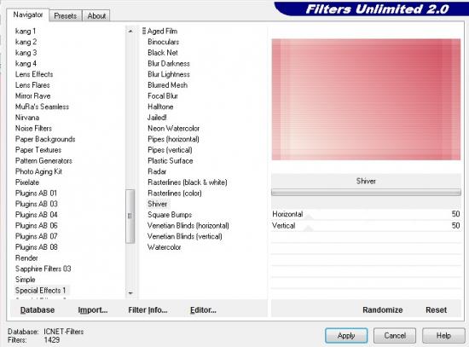469x347 pixels.
Task: Select the Photo Aging Kit category
Action: pyautogui.click(x=38, y=171)
